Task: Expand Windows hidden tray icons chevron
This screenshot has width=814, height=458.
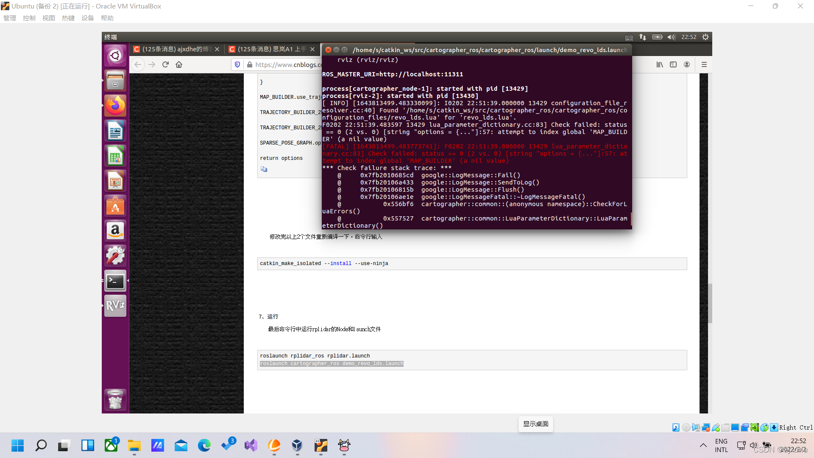Action: [x=703, y=445]
